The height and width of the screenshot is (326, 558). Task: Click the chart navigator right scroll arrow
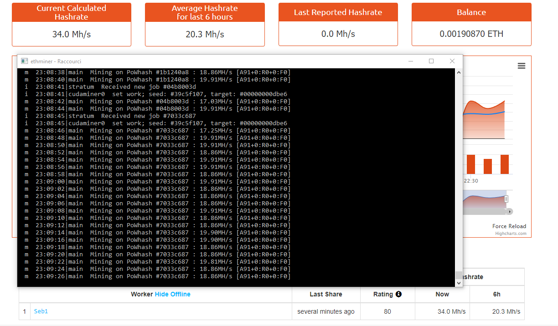click(510, 211)
